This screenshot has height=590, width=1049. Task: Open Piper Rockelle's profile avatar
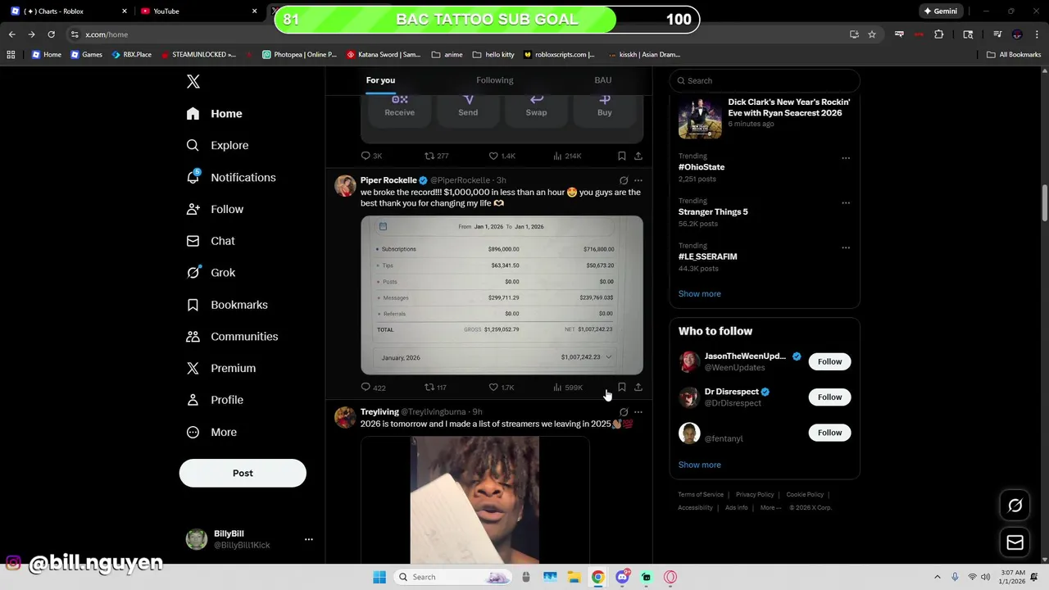pos(346,185)
